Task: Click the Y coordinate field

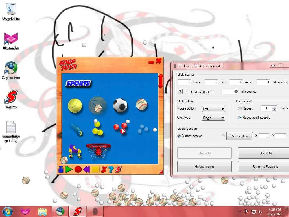Action: pyautogui.click(x=281, y=136)
